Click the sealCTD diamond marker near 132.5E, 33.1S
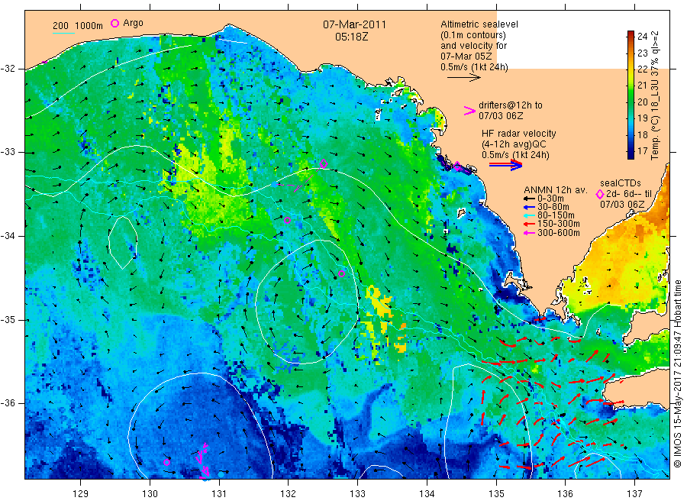The image size is (687, 504). click(x=324, y=163)
